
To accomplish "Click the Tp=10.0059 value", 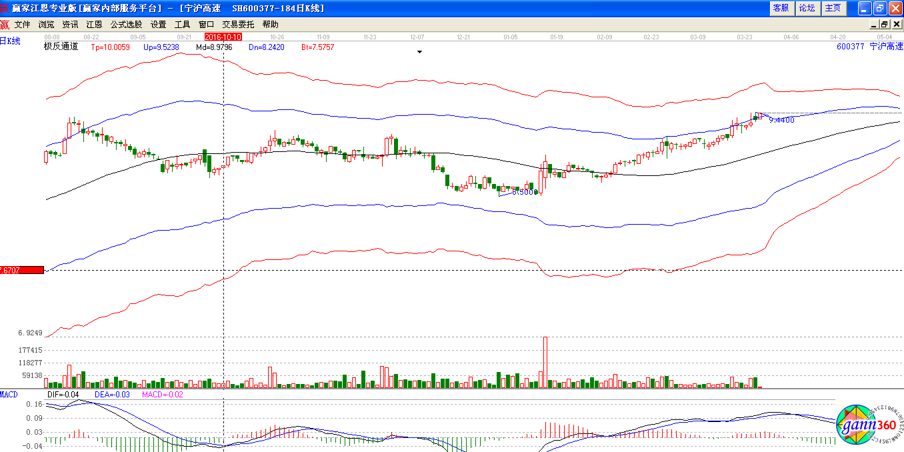I will [x=109, y=47].
